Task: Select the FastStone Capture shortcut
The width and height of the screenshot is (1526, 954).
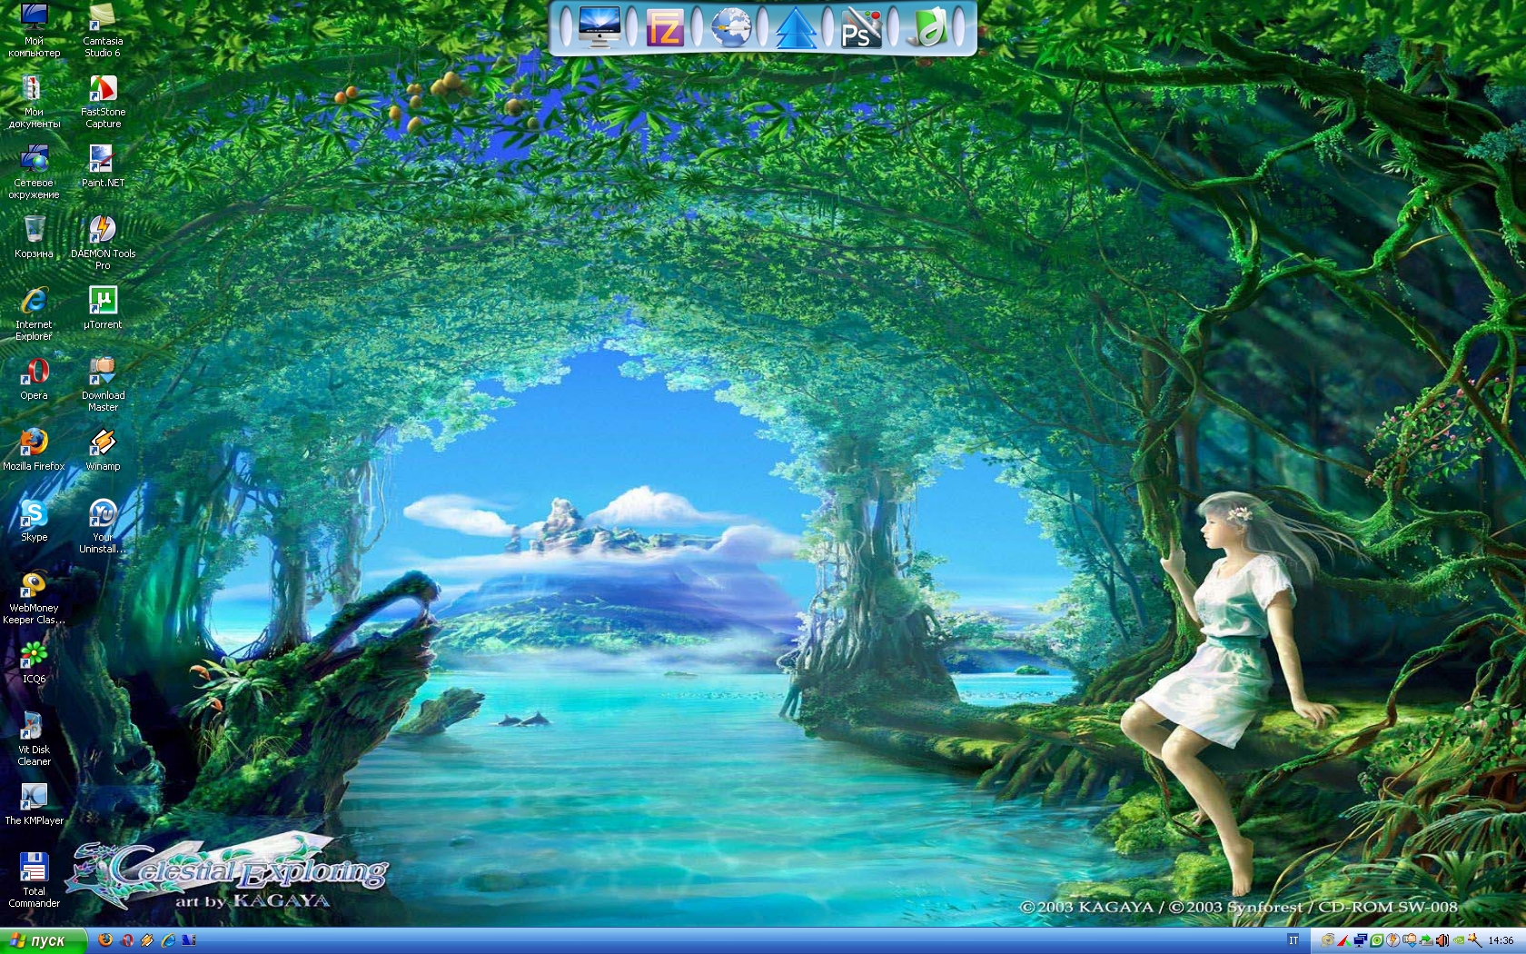Action: [103, 101]
